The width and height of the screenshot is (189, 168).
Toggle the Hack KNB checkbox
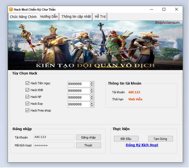(x=27, y=90)
